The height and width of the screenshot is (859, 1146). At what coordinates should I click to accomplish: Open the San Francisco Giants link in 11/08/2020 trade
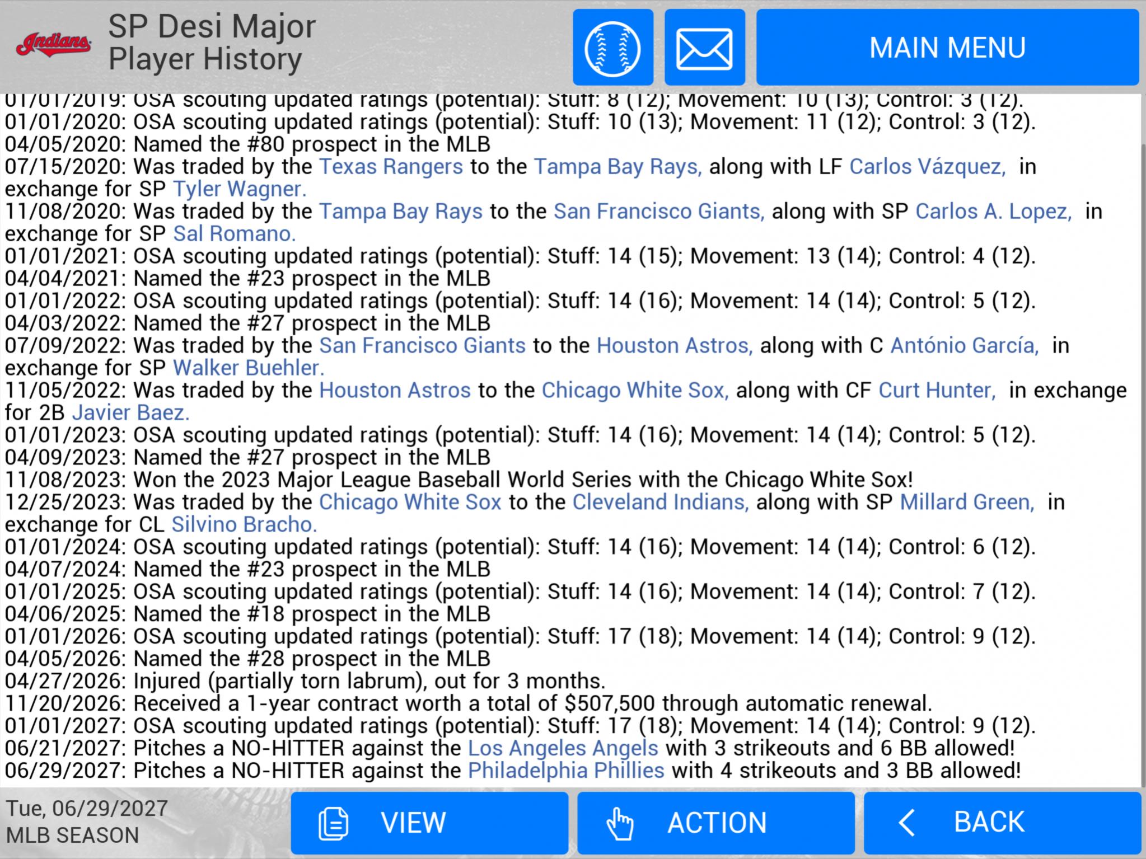(659, 212)
